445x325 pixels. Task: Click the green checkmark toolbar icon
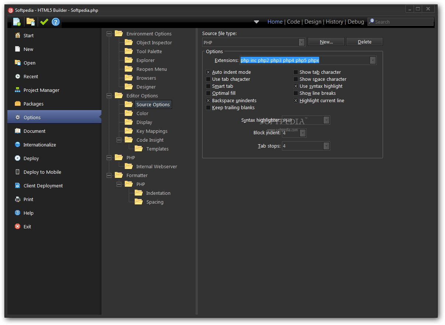pyautogui.click(x=44, y=22)
